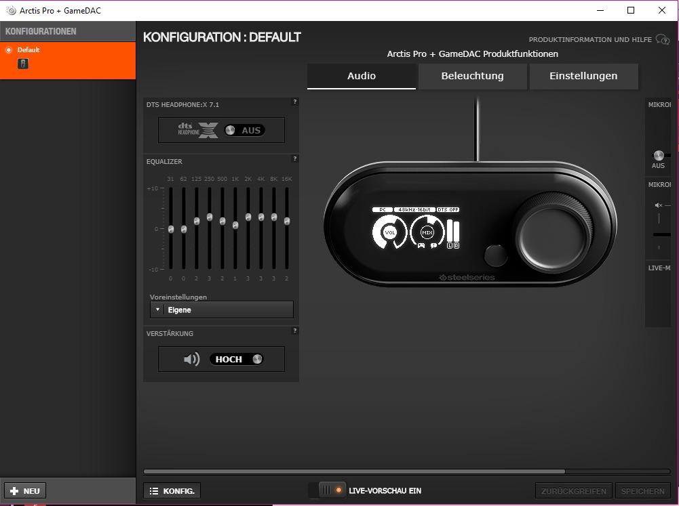Viewport: 679px width, 506px height.
Task: Toggle Verstärkung HOCH switch
Action: pyautogui.click(x=237, y=359)
